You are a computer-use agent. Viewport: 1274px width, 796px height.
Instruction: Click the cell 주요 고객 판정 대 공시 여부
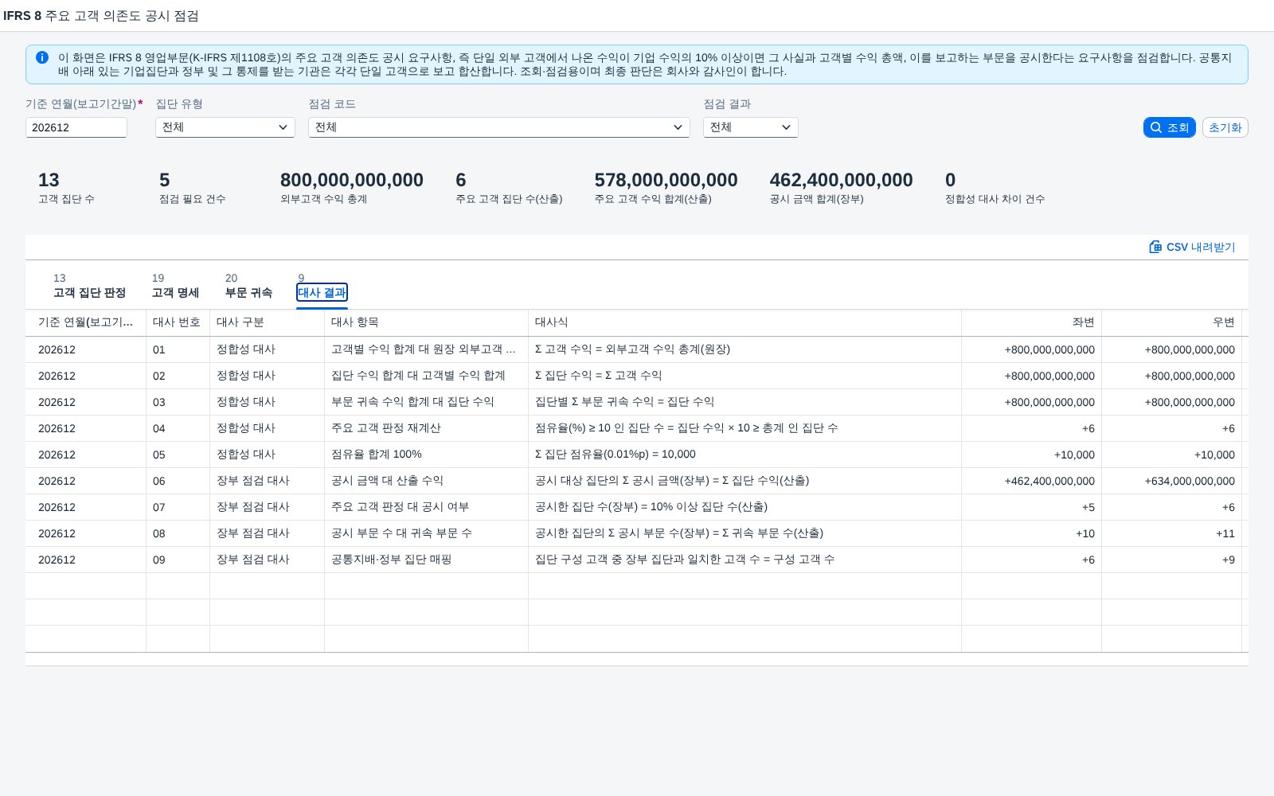tap(426, 507)
